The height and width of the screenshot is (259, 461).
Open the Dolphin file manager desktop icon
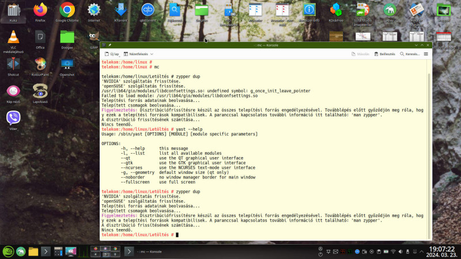click(202, 12)
